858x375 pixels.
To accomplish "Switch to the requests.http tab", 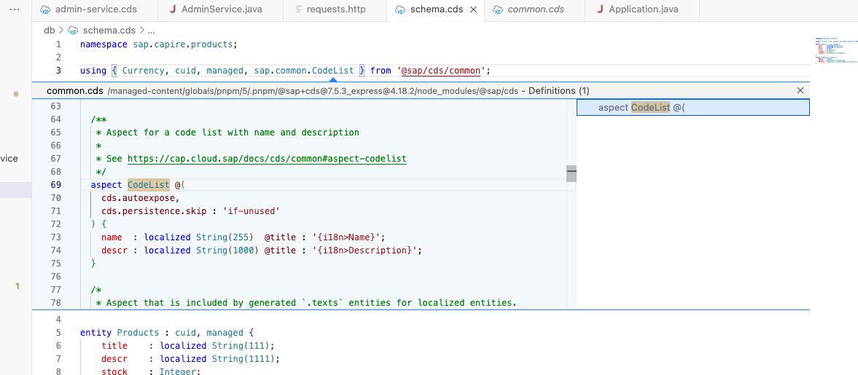I will pyautogui.click(x=335, y=10).
